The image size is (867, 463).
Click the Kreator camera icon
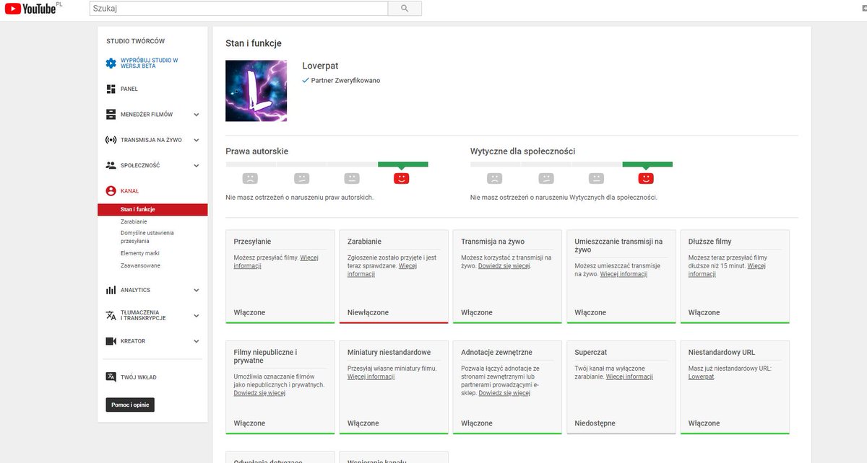111,341
